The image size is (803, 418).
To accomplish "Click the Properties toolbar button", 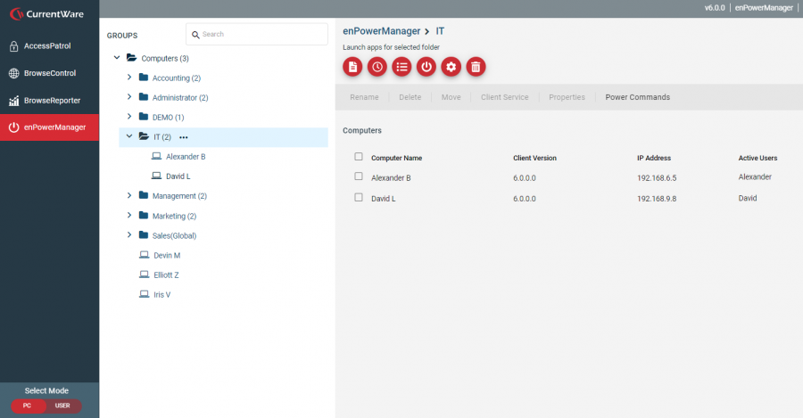I will tap(567, 97).
